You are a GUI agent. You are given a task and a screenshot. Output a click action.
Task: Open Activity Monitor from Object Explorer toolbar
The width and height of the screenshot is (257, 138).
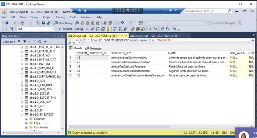coord(45,42)
